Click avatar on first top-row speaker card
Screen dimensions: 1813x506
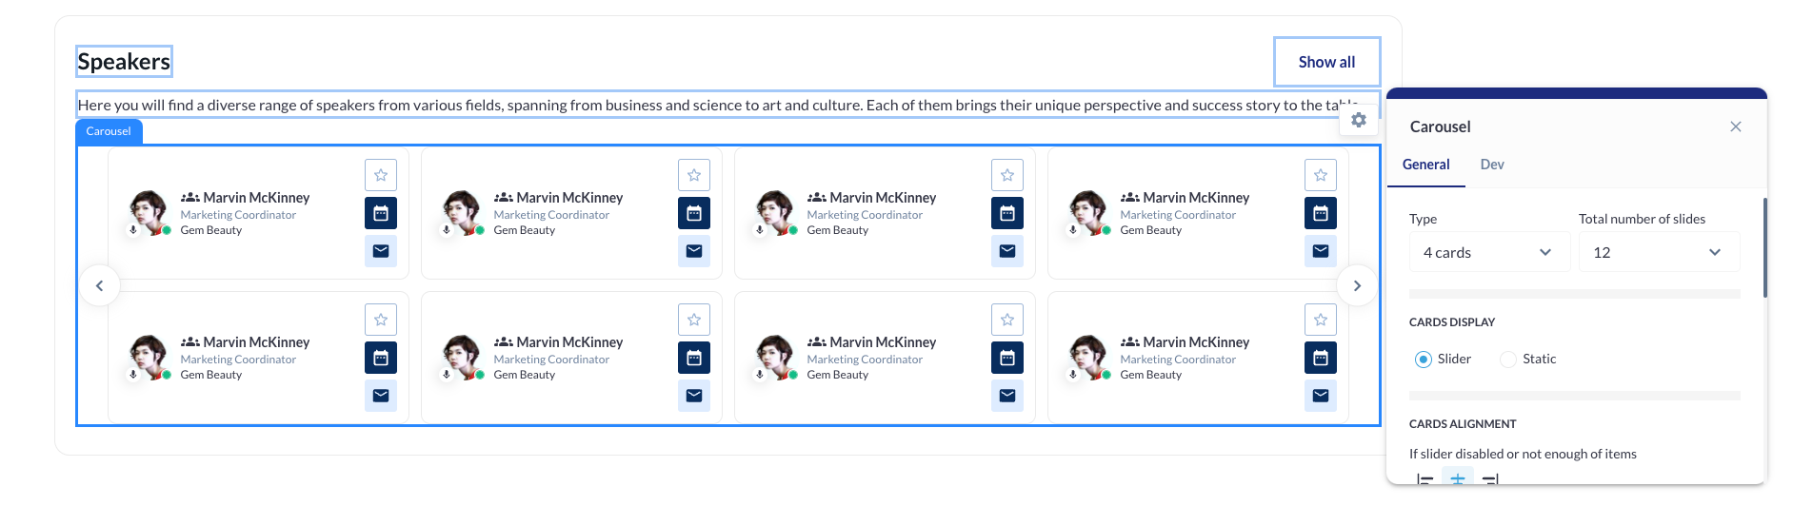click(149, 212)
